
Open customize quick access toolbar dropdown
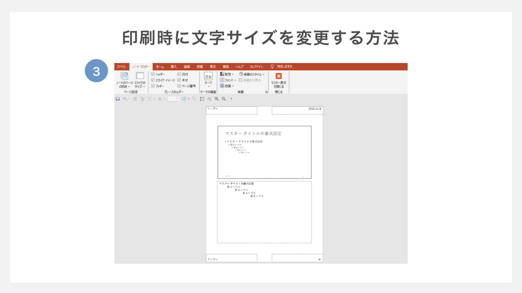(x=231, y=99)
